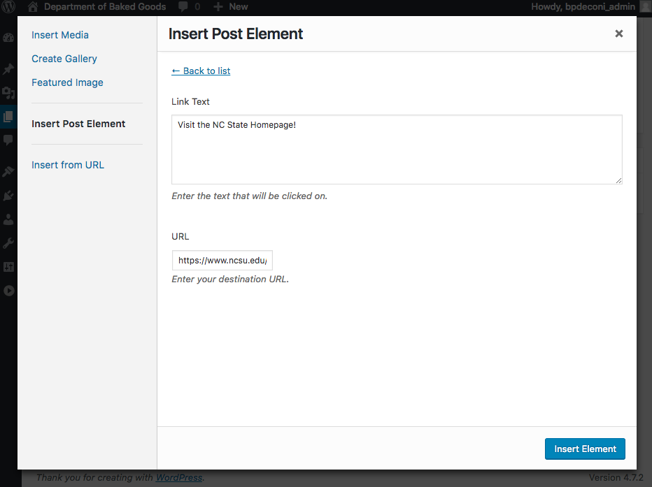The width and height of the screenshot is (652, 487).
Task: Open the Posts pushpin icon
Action: point(8,69)
